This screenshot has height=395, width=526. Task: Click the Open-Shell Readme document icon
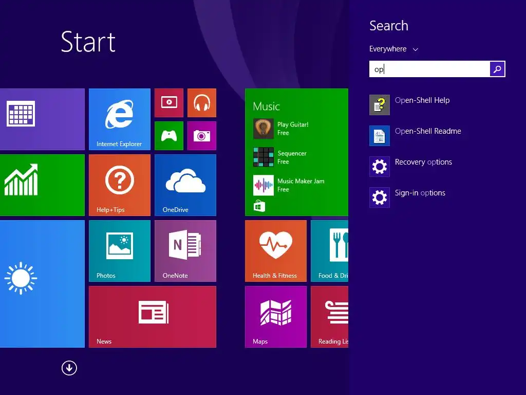pos(380,136)
